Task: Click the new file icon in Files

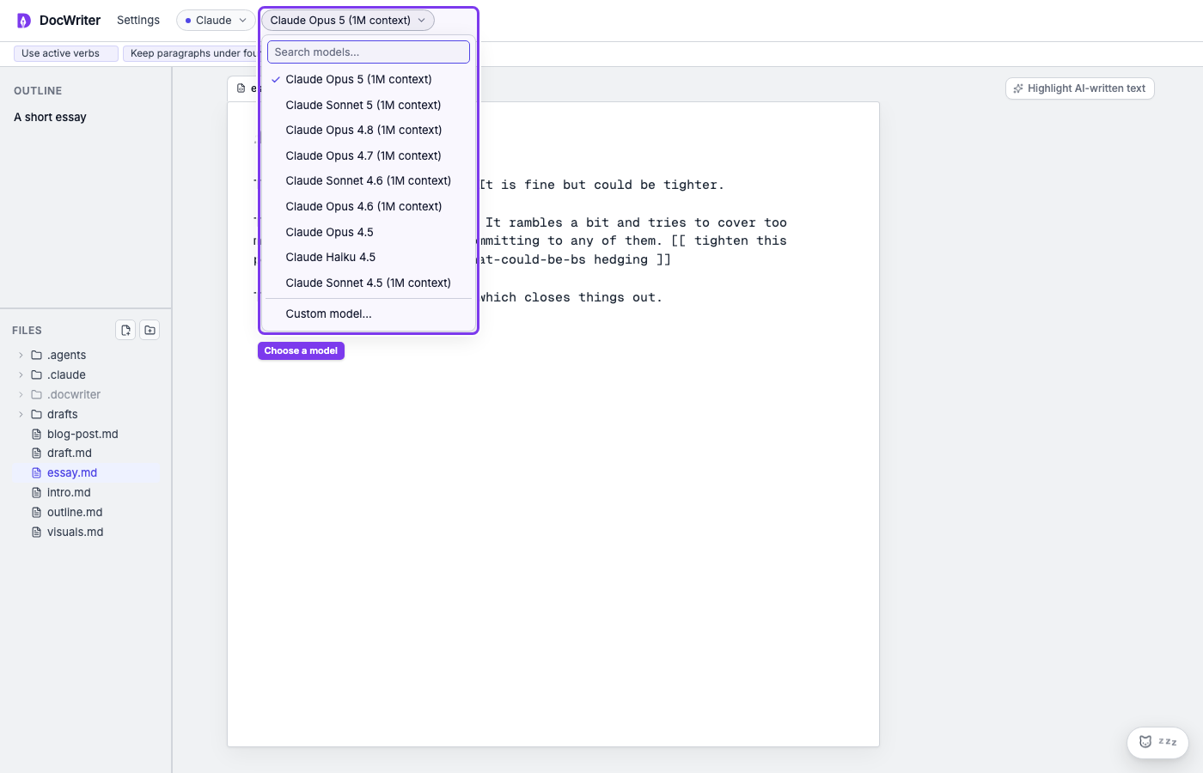Action: [x=125, y=330]
